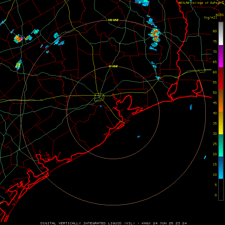Select the 45 value on the scale

click(x=215, y=103)
